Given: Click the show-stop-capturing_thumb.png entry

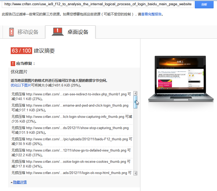Looking at the screenshot, I should 71,130.
